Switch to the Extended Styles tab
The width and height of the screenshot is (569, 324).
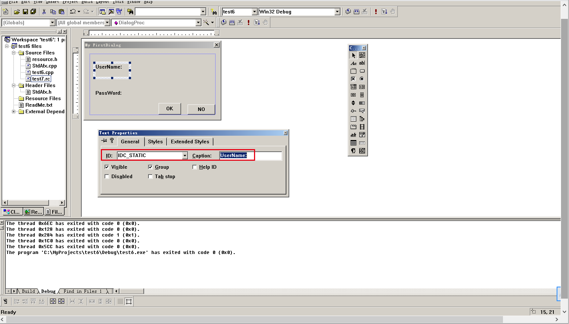(x=190, y=142)
